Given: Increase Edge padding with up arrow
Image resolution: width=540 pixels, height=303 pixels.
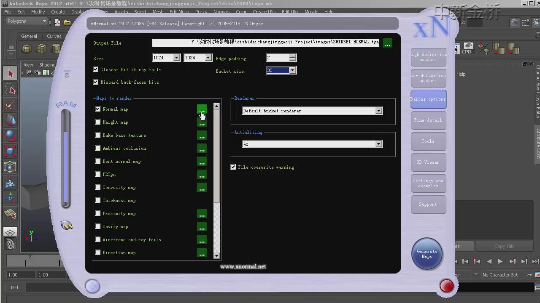Looking at the screenshot, I should 293,56.
